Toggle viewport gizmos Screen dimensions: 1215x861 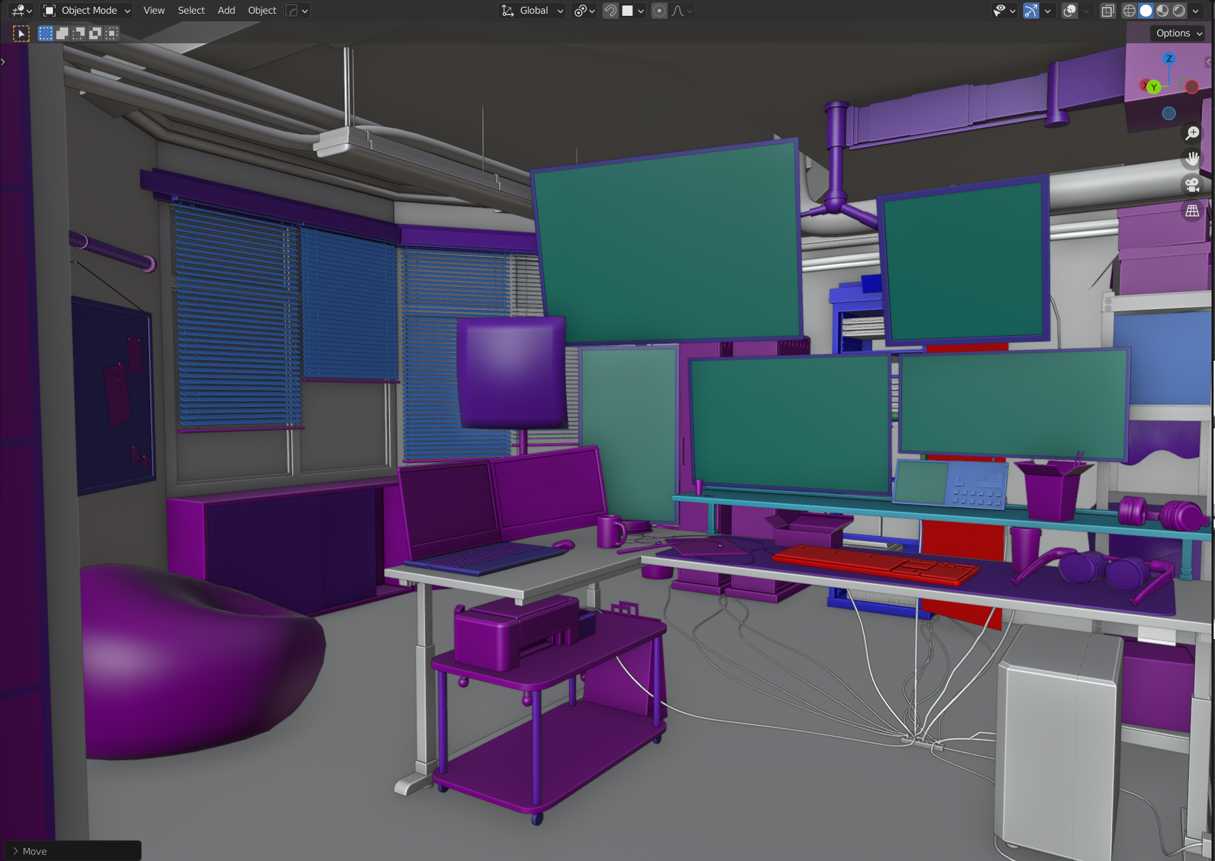[1031, 10]
